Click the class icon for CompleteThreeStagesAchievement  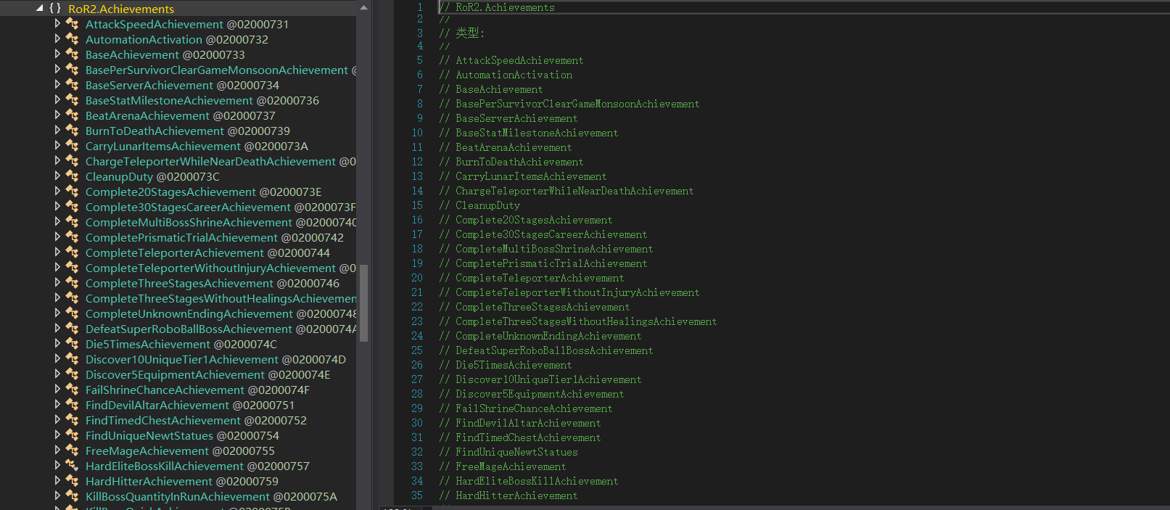(x=72, y=283)
